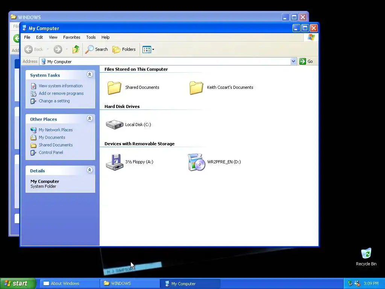Click View system information link
This screenshot has height=289, width=385.
[x=61, y=86]
